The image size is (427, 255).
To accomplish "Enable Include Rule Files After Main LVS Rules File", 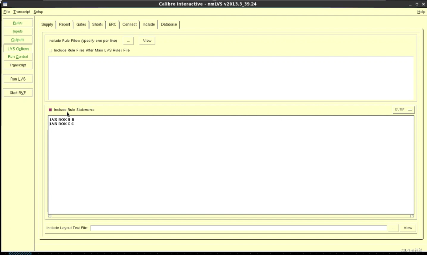I will (50, 51).
